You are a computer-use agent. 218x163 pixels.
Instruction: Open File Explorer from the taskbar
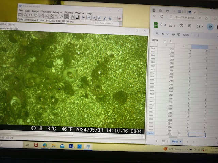53,146
